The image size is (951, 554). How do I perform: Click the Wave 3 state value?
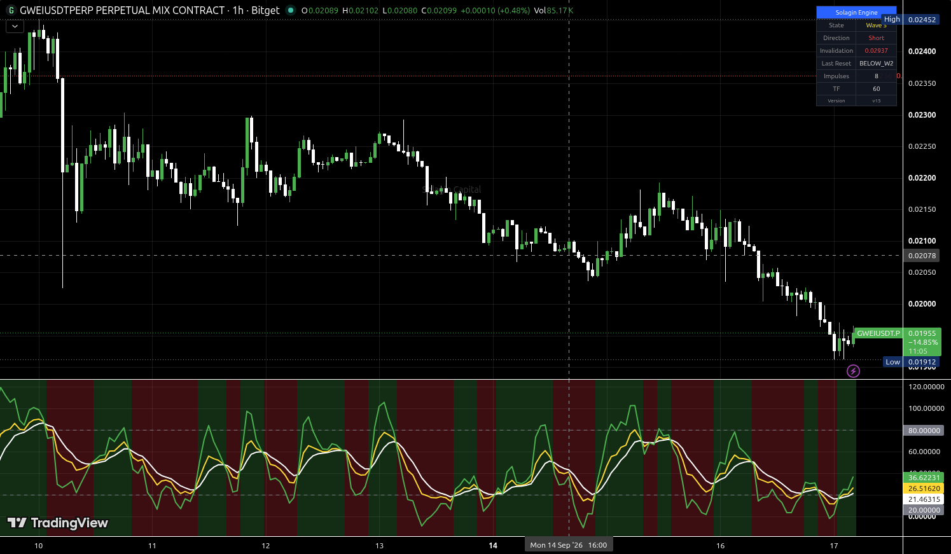click(x=877, y=25)
